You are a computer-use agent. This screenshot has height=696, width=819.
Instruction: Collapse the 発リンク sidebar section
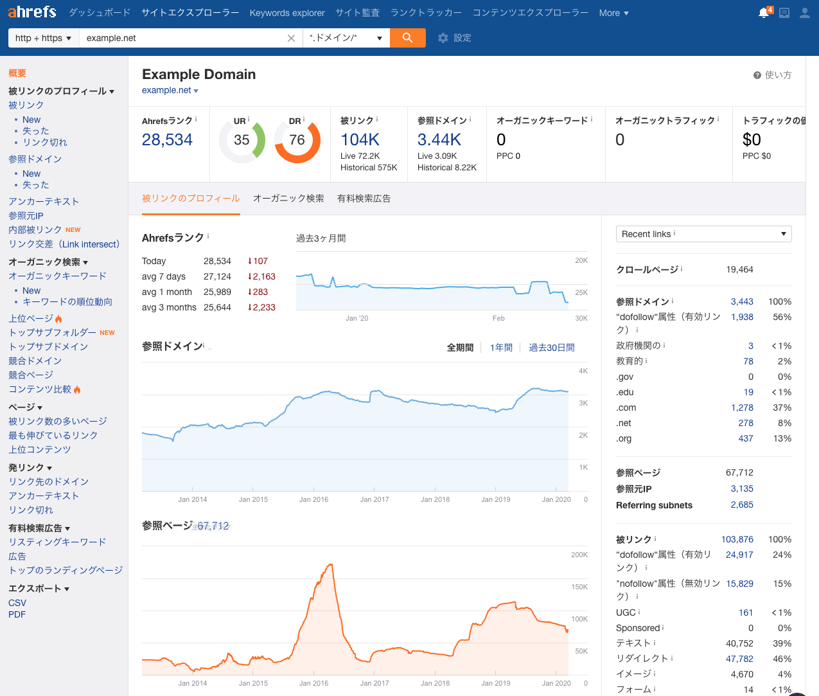pyautogui.click(x=30, y=468)
